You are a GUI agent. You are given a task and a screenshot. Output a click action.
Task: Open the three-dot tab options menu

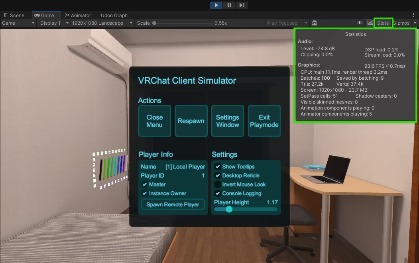413,15
